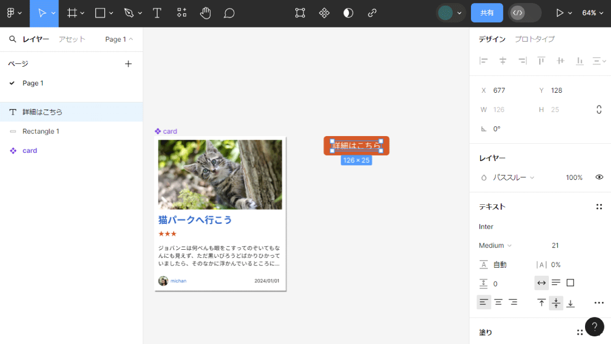Open user avatar dropdown
Image resolution: width=611 pixels, height=344 pixels.
(x=459, y=13)
